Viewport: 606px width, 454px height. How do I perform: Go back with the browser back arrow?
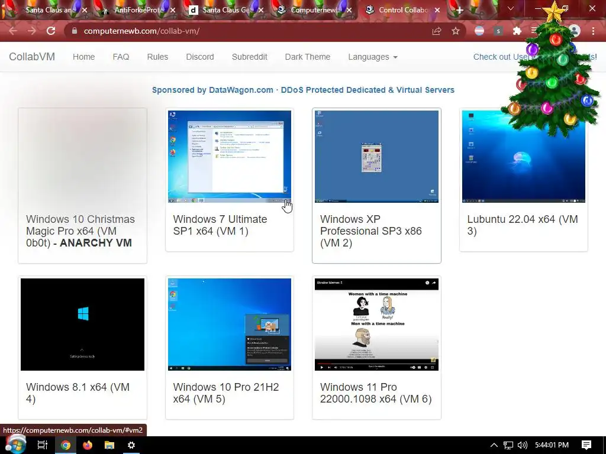click(13, 31)
